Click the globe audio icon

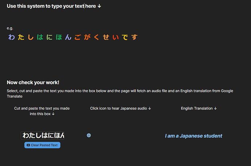coord(89,135)
